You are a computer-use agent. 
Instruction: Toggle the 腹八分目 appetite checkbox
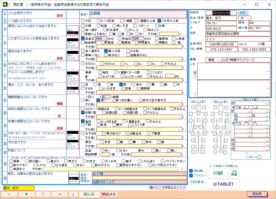pyautogui.click(x=106, y=51)
